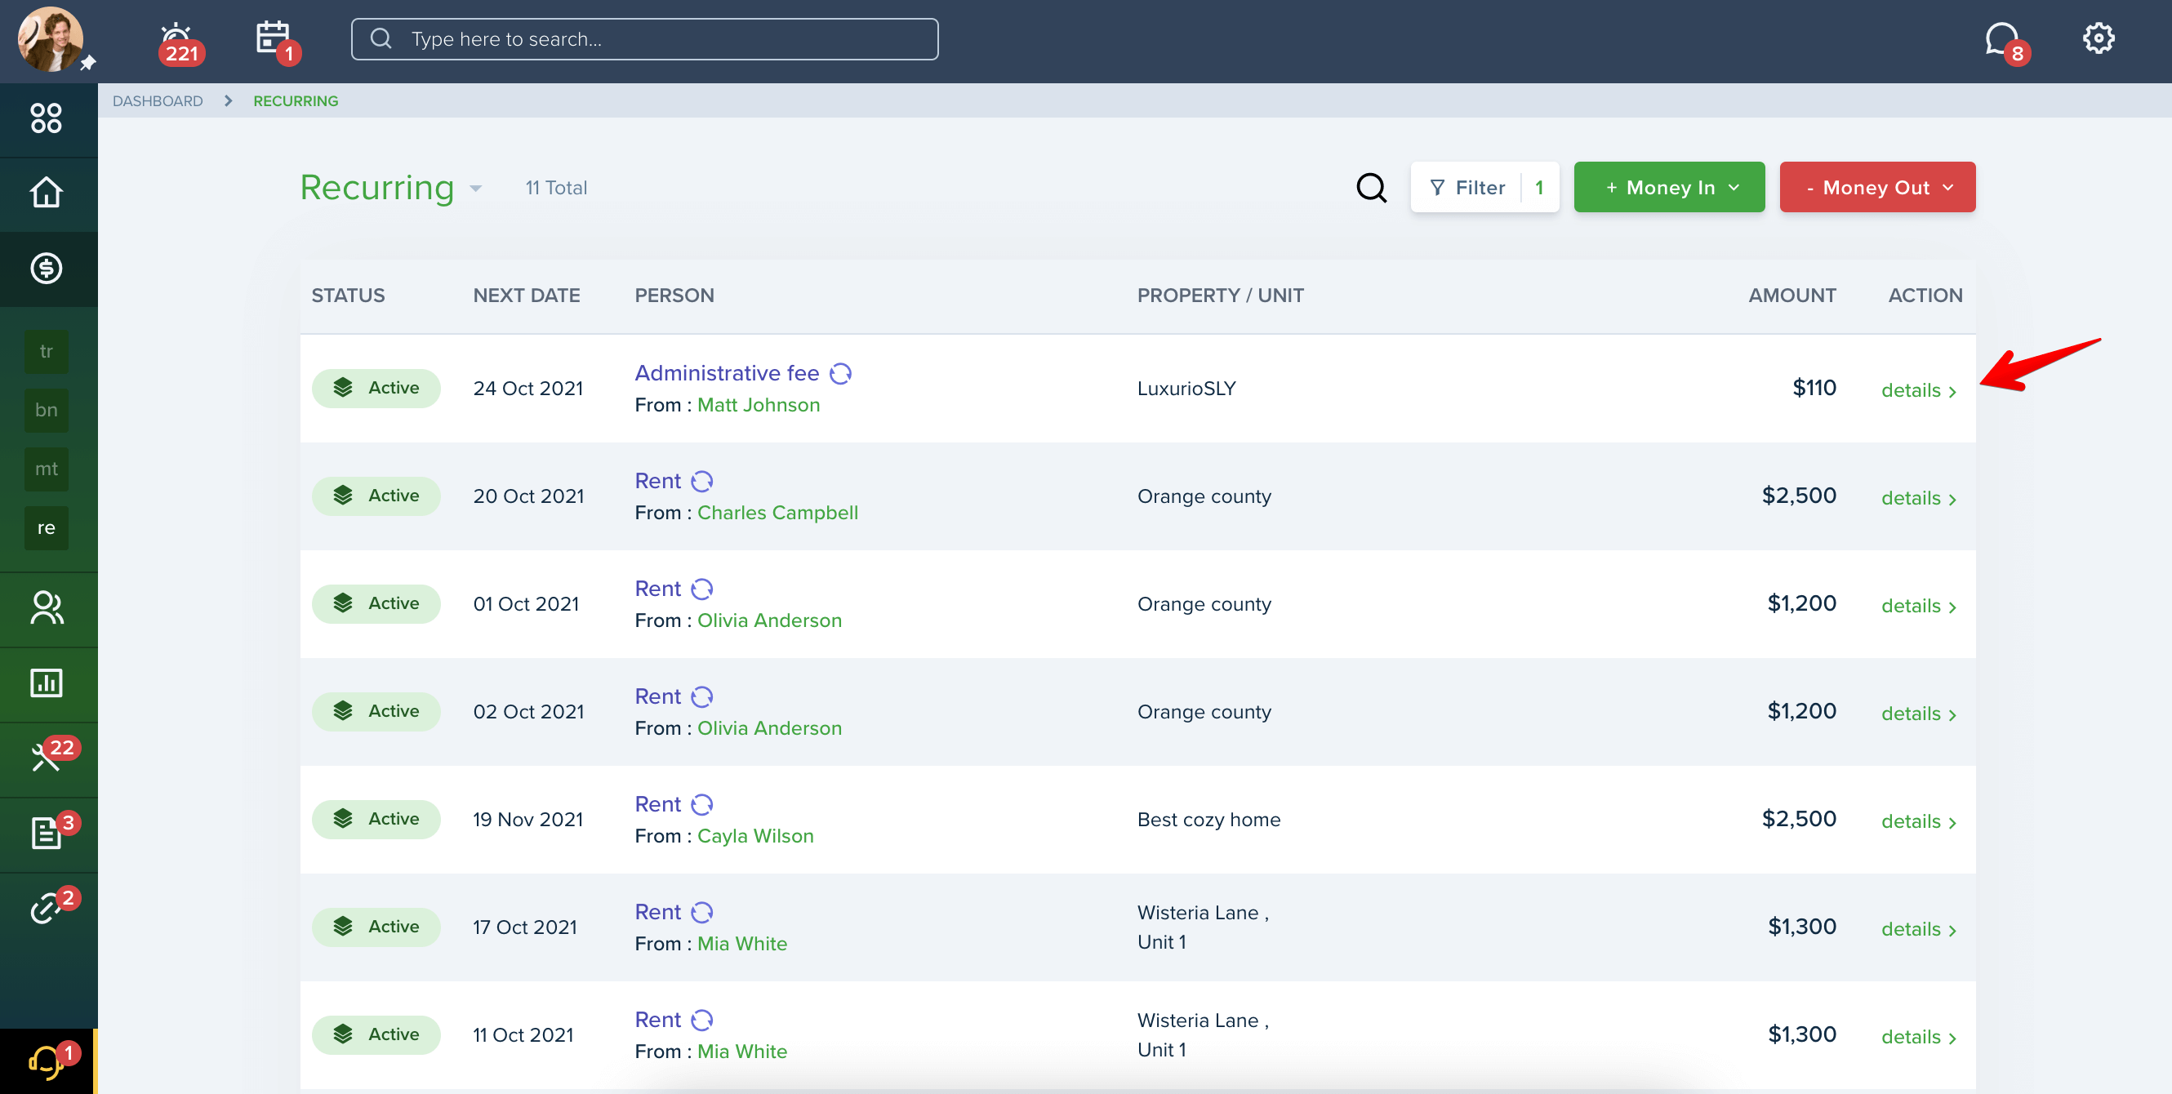Screen dimensions: 2172x1094
Task: Click recurring icon on the 17 Oct 2021 Rent
Action: point(701,913)
